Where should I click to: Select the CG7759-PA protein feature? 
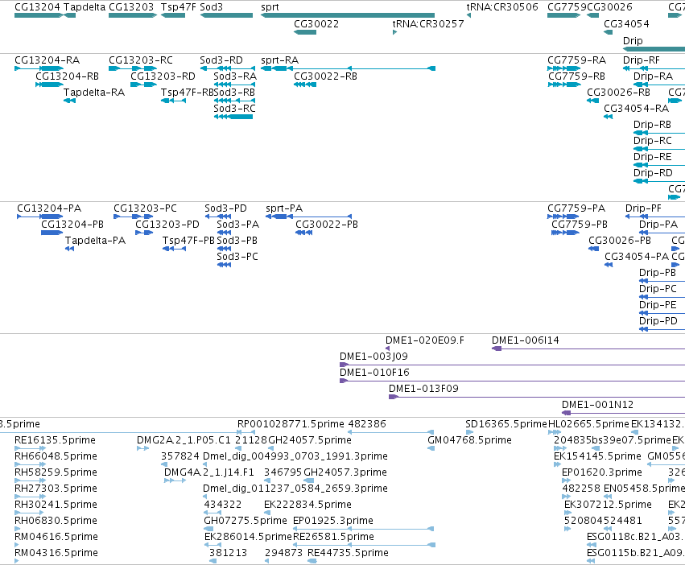(x=563, y=217)
